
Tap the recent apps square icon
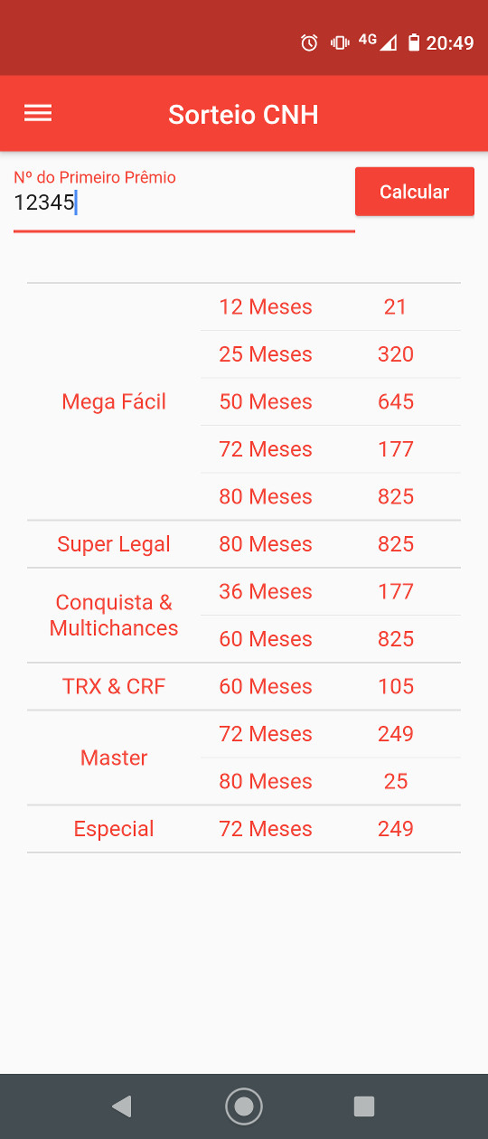coord(364,1106)
